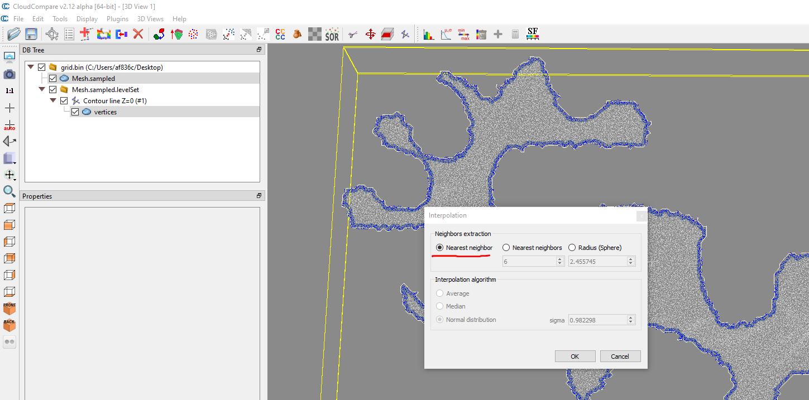Click the Save disk icon in toolbar
Screen dimensions: 809x400
click(31, 35)
